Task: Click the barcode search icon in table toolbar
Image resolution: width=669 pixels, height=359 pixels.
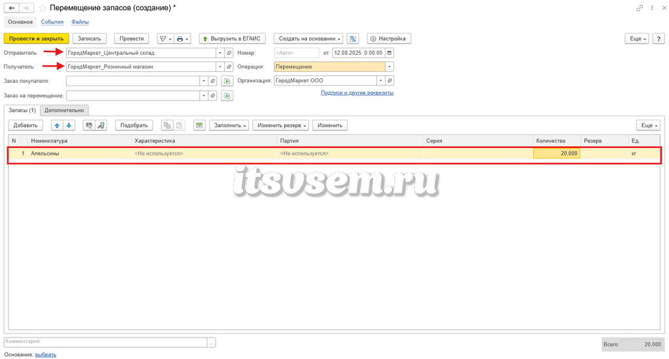Action: click(89, 125)
